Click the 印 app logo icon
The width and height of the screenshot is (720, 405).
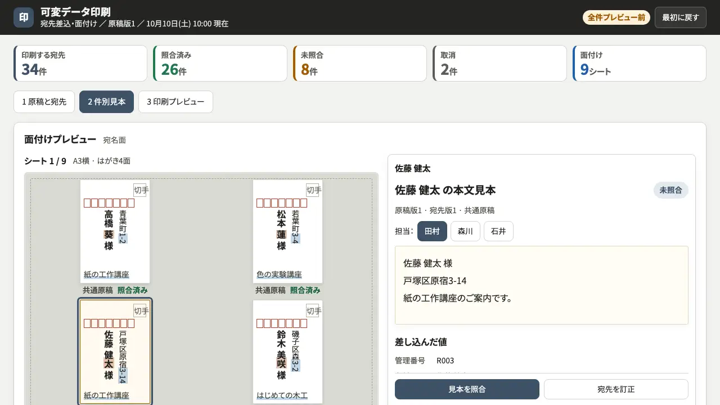point(24,17)
